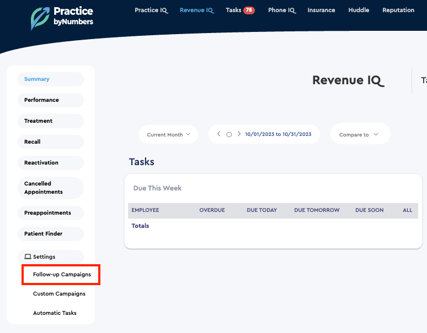Click the circle reset date icon

coord(229,135)
